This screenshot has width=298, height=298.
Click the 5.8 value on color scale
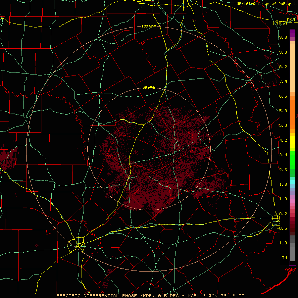click(x=283, y=111)
